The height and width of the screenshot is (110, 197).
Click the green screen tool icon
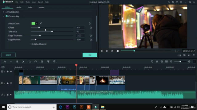tap(48, 61)
